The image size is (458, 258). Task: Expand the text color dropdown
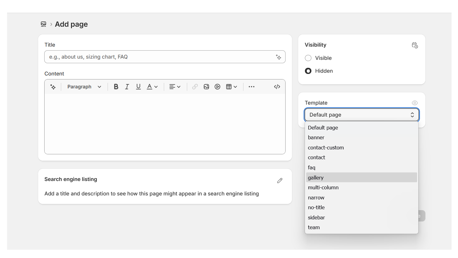click(152, 87)
